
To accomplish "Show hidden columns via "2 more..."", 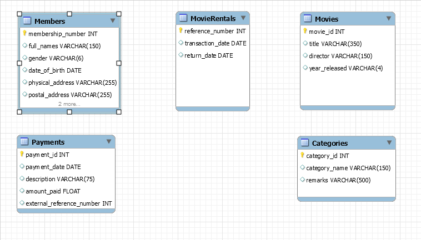I will (69, 104).
